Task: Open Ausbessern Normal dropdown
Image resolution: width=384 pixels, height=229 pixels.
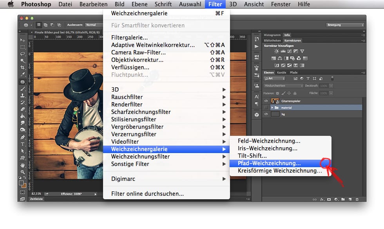Action: [94, 25]
